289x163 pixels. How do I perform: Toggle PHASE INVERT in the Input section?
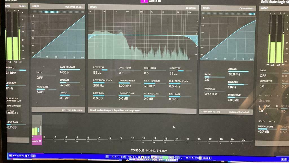(14, 106)
